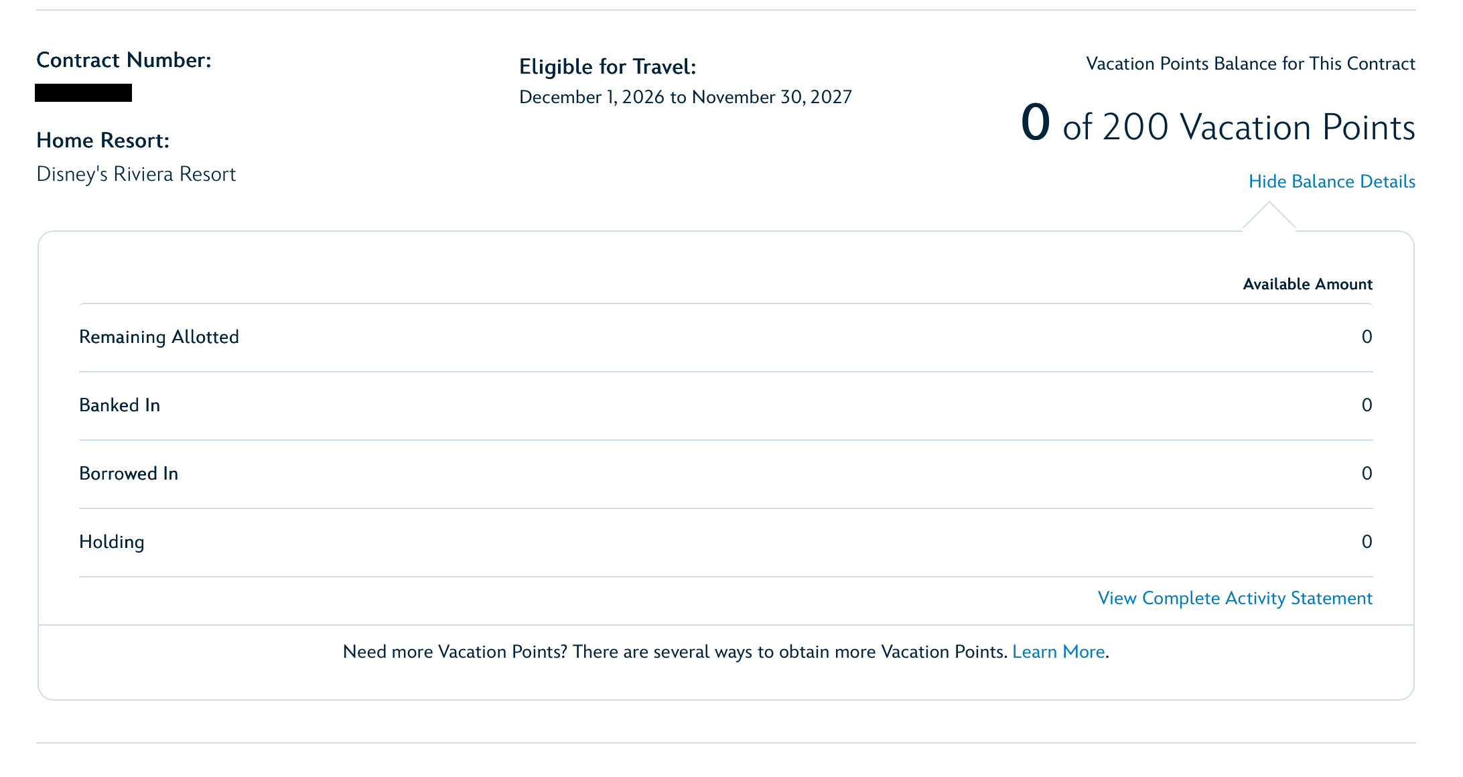Click the Borrowed In amount value
1463x777 pixels.
(x=1367, y=474)
